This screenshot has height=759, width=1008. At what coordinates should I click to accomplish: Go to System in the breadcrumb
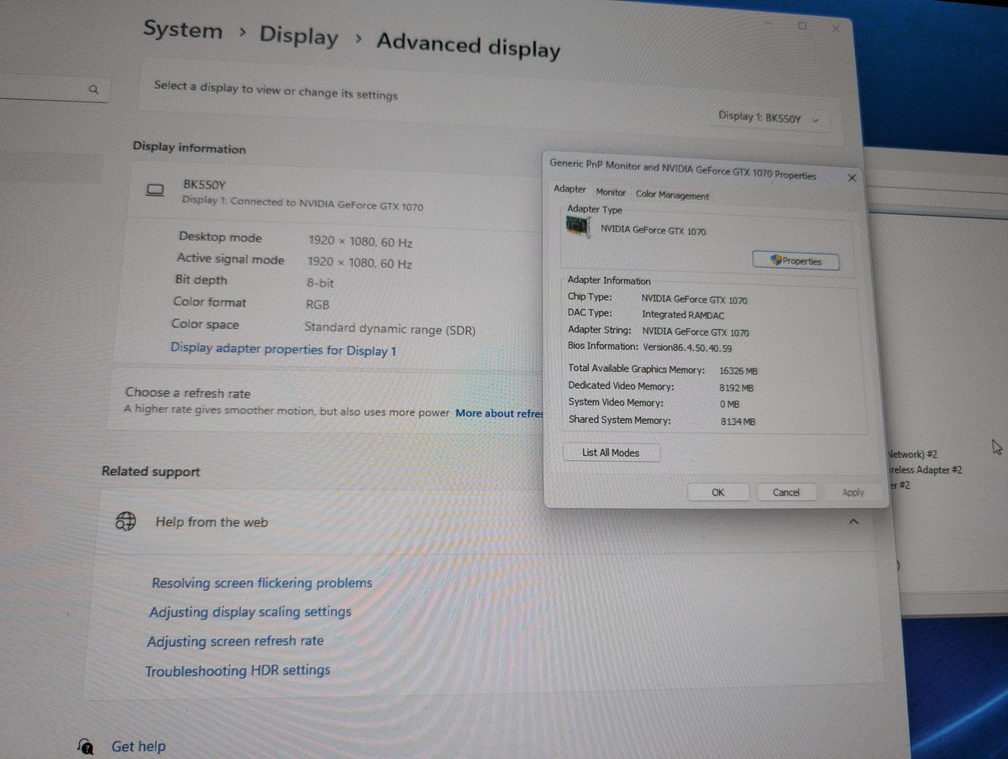[182, 29]
